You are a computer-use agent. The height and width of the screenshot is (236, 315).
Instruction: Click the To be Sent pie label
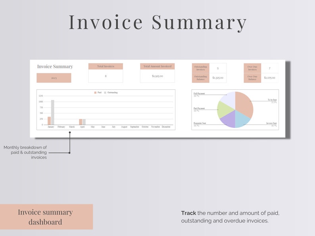click(272, 100)
